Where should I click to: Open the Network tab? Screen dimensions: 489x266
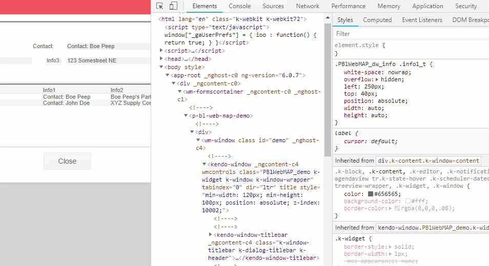coord(308,6)
